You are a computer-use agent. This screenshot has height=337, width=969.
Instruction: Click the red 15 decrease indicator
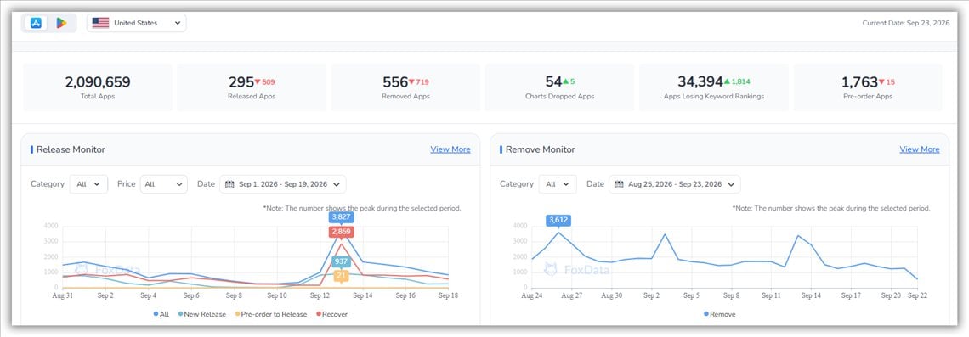tap(887, 82)
